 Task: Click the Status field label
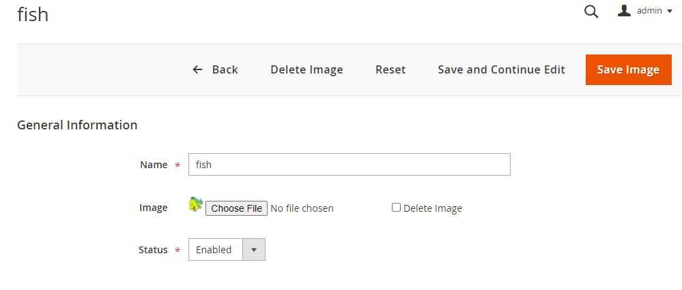pos(153,250)
